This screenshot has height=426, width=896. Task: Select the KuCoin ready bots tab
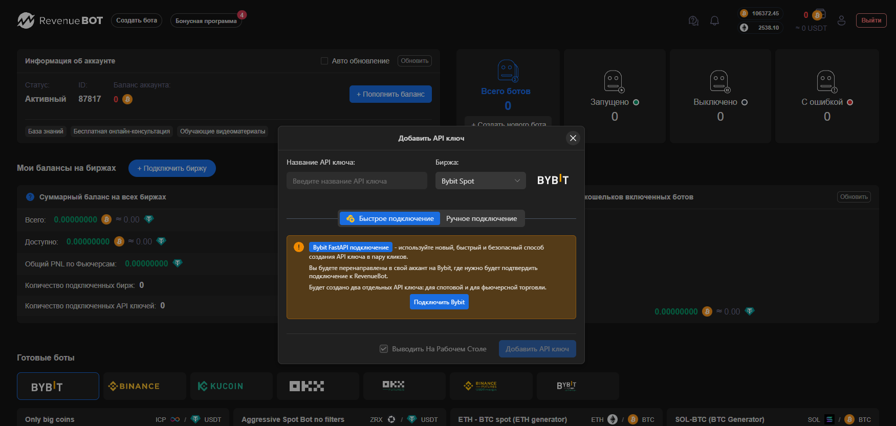[x=231, y=386]
